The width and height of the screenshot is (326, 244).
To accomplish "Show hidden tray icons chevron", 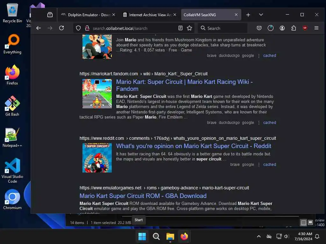I will (x=259, y=236).
